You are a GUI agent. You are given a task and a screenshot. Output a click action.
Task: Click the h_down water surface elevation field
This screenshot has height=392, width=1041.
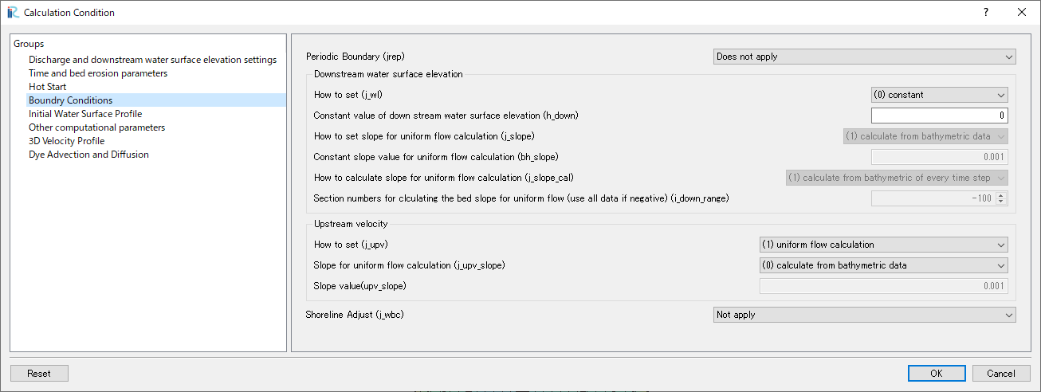click(939, 116)
